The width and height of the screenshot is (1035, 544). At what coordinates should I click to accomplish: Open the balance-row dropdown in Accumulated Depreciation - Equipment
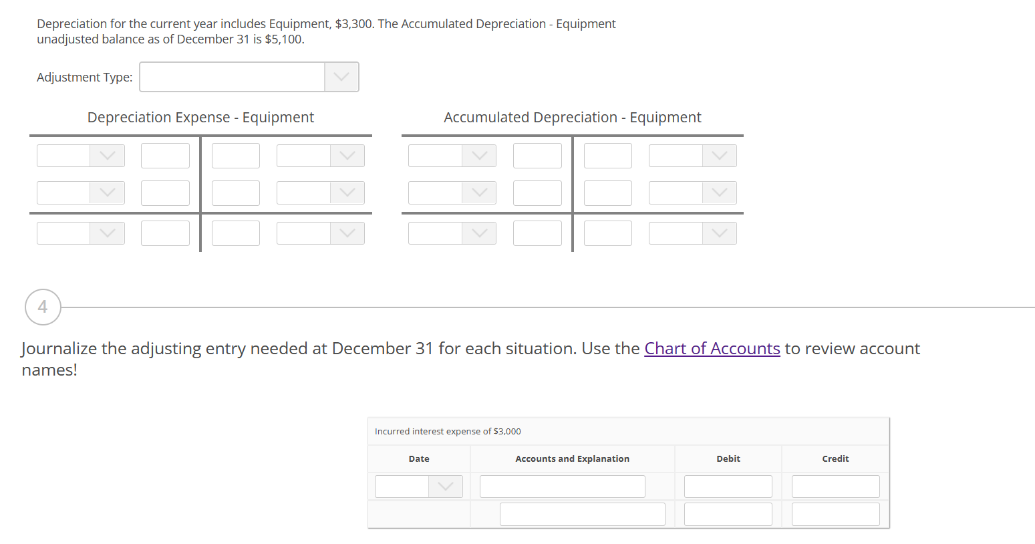(452, 233)
